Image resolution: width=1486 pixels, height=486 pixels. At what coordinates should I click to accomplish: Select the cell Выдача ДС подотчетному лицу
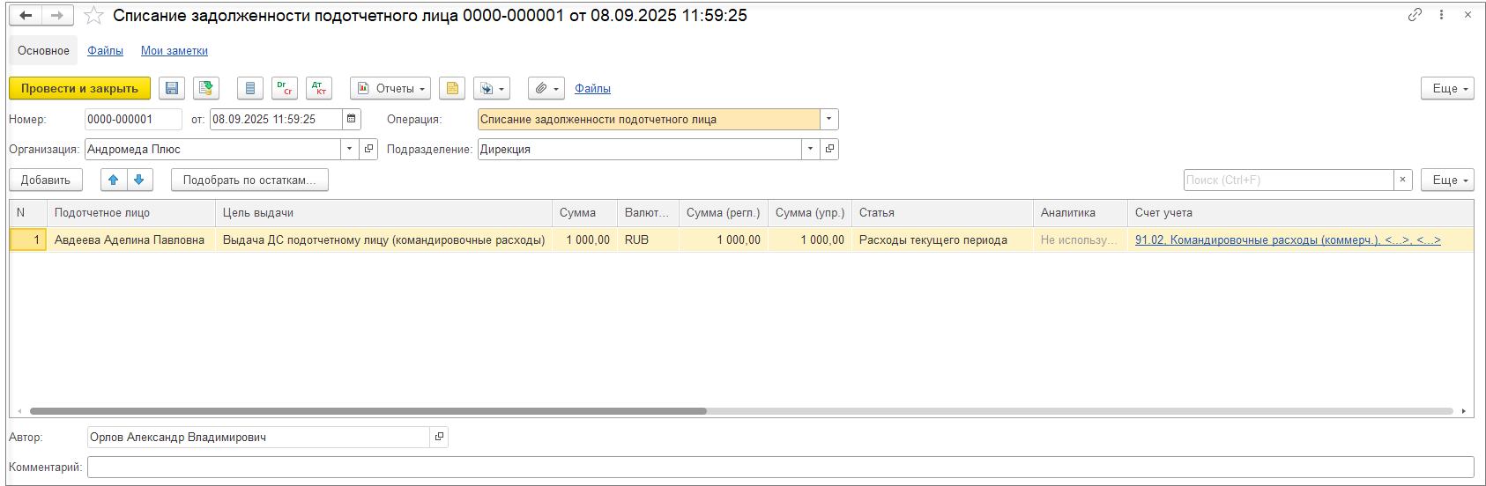384,239
